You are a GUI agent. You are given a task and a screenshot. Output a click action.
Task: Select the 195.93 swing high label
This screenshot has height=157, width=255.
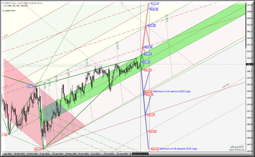31,86
